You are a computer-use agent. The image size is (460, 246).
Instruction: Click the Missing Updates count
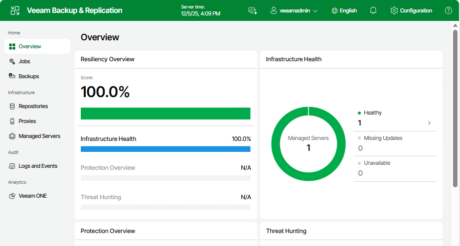click(x=360, y=148)
